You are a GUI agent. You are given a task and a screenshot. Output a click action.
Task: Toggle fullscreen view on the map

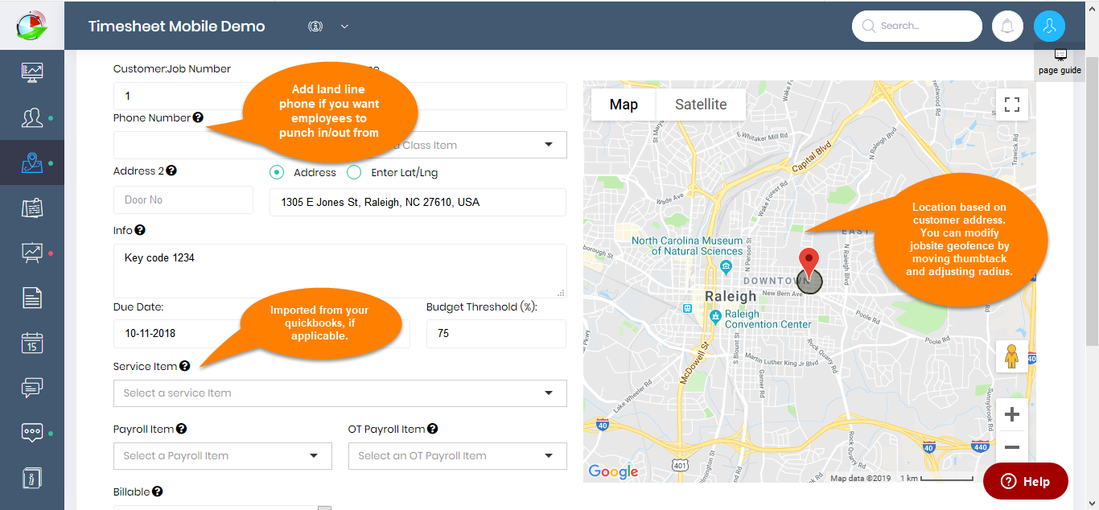click(x=1012, y=105)
